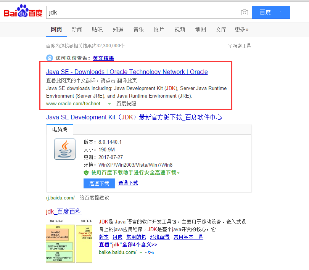This screenshot has height=270, width=309.
Task: Click WinXP/Win2003/Vista/Win7/Win8 environment text
Action: 135,165
